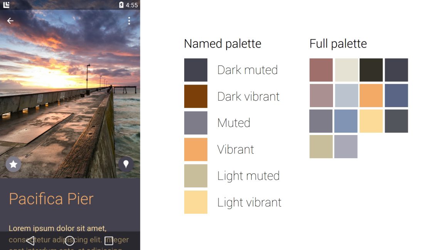Select the Dark vibrant brown swatch
444x250 pixels.
tap(196, 96)
